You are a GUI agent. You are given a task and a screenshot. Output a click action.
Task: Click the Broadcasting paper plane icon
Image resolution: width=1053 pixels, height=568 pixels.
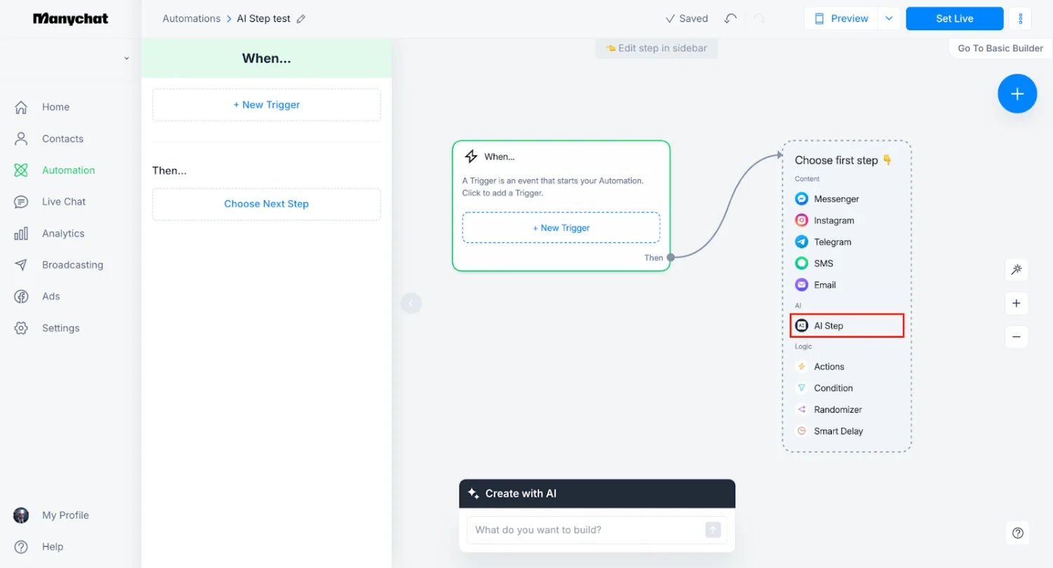click(x=21, y=265)
